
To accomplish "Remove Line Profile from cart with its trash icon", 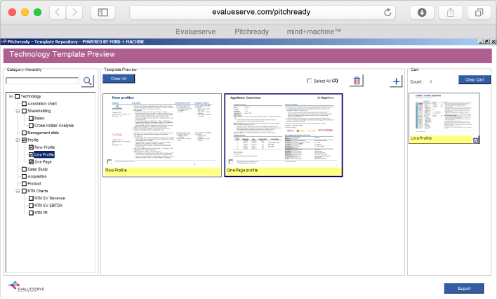I will 475,140.
